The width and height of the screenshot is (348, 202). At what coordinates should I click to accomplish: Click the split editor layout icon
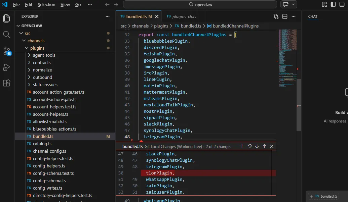285,16
